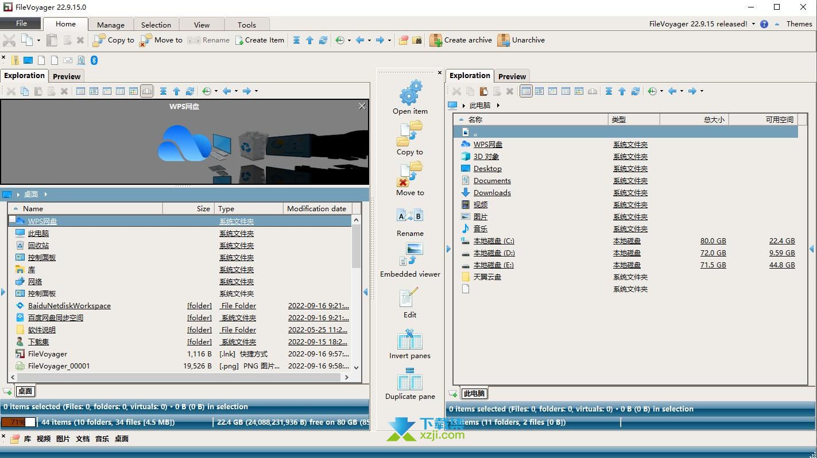
Task: Open the Preview tab in right pane
Action: 512,76
